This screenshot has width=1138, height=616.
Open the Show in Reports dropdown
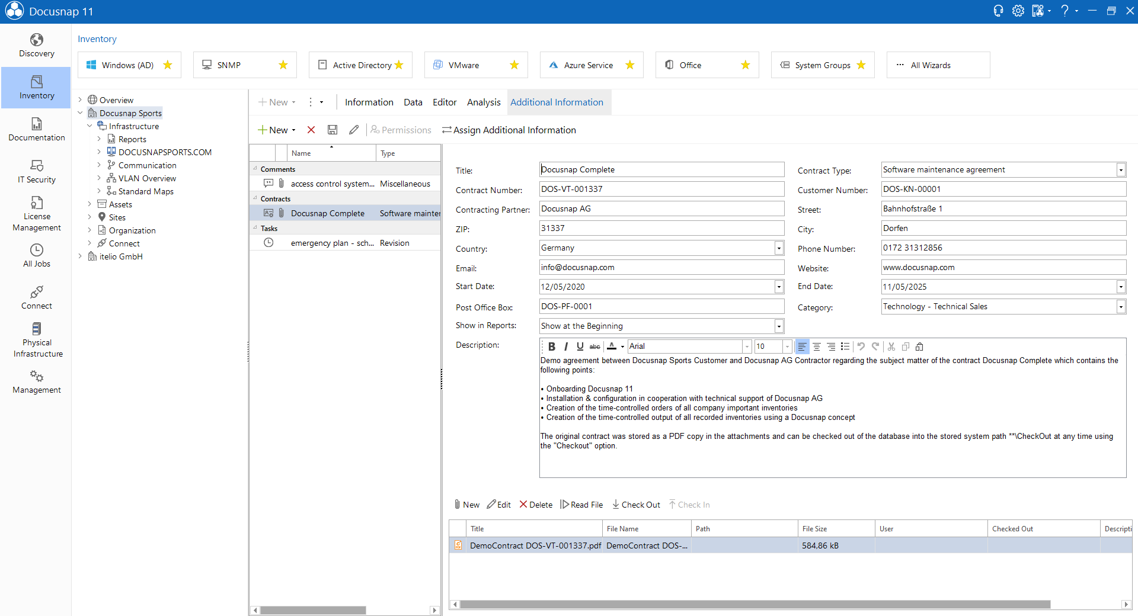(779, 326)
